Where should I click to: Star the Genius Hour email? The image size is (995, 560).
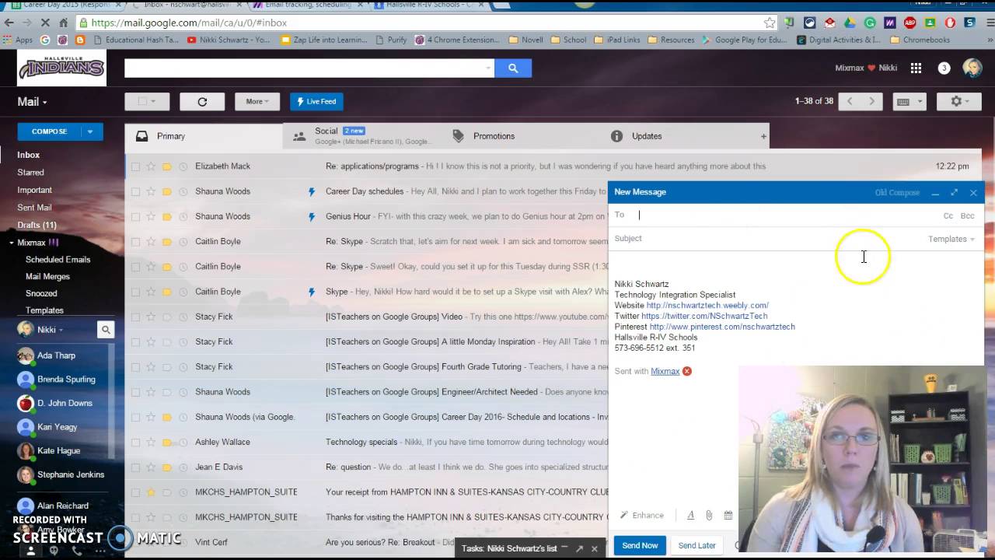151,216
